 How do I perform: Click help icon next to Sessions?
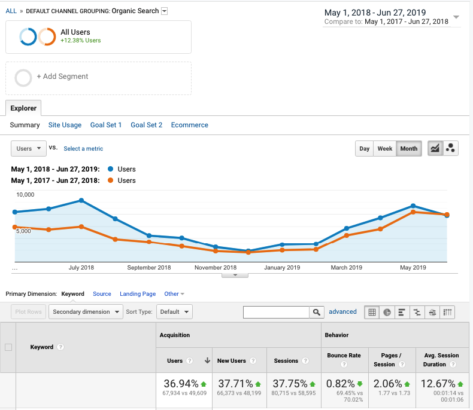tap(305, 360)
